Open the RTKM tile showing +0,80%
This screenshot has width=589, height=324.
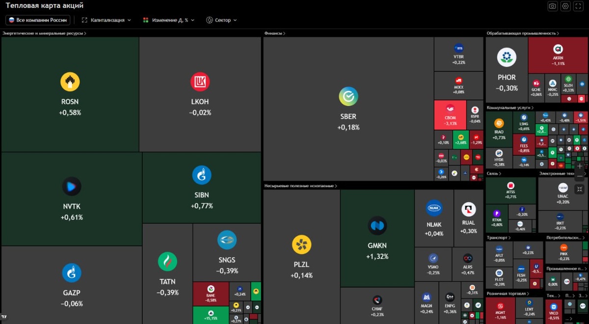pos(497,218)
